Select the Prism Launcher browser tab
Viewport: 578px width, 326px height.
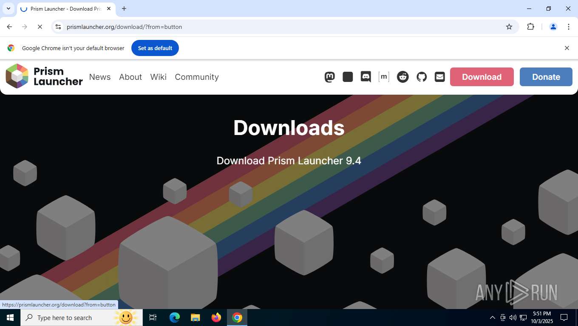(x=66, y=8)
